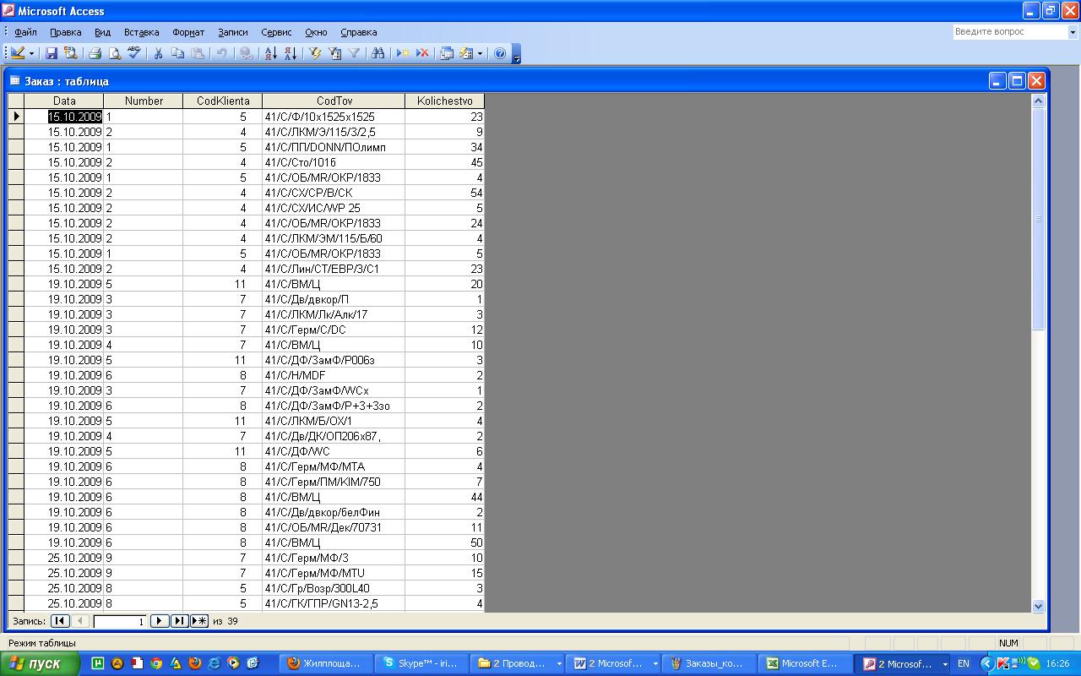The image size is (1081, 676).
Task: Click the Insert Hyperlink toolbar icon
Action: (246, 53)
